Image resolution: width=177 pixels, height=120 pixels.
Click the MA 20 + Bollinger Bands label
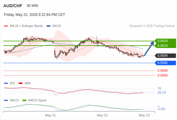tap(26, 26)
